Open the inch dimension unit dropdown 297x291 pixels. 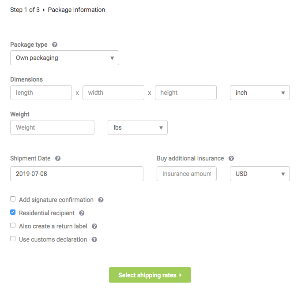259,93
